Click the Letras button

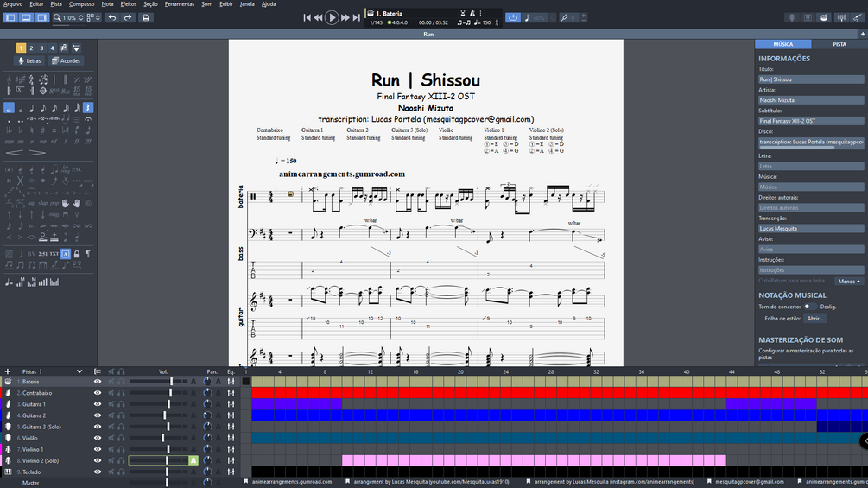click(29, 60)
